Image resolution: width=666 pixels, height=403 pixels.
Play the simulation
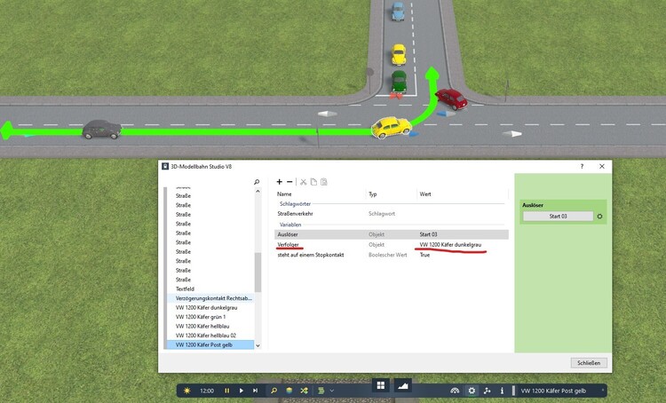point(242,391)
